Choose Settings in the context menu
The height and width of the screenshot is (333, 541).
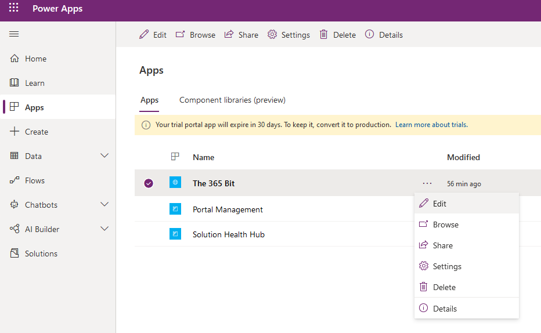pyautogui.click(x=467, y=266)
